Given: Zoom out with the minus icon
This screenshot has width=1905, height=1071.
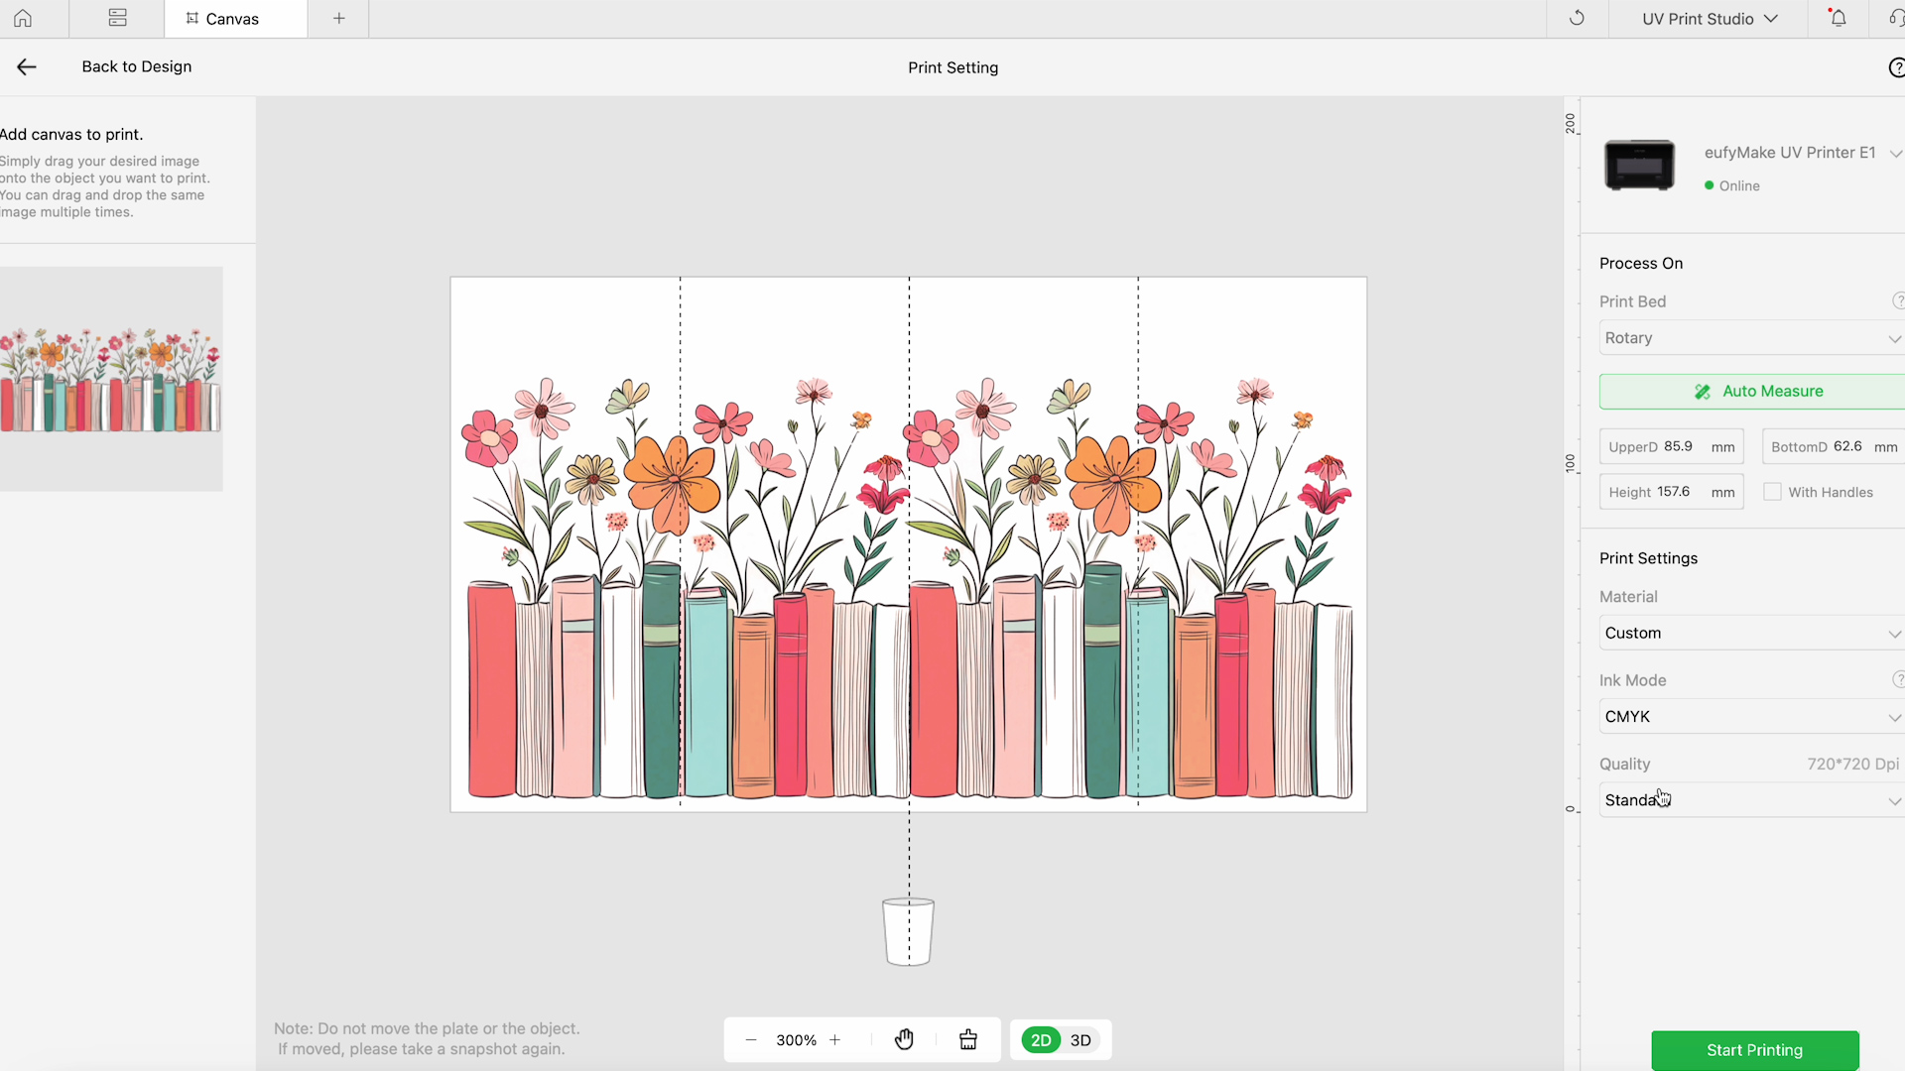Looking at the screenshot, I should click(751, 1039).
